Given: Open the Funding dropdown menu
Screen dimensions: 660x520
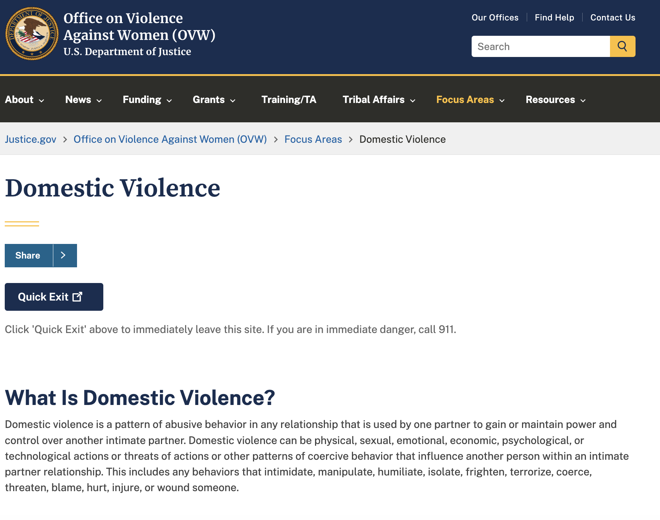Looking at the screenshot, I should click(147, 100).
